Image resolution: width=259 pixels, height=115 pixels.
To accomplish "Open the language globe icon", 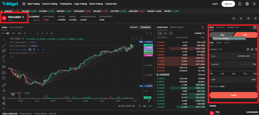I will (x=247, y=4).
